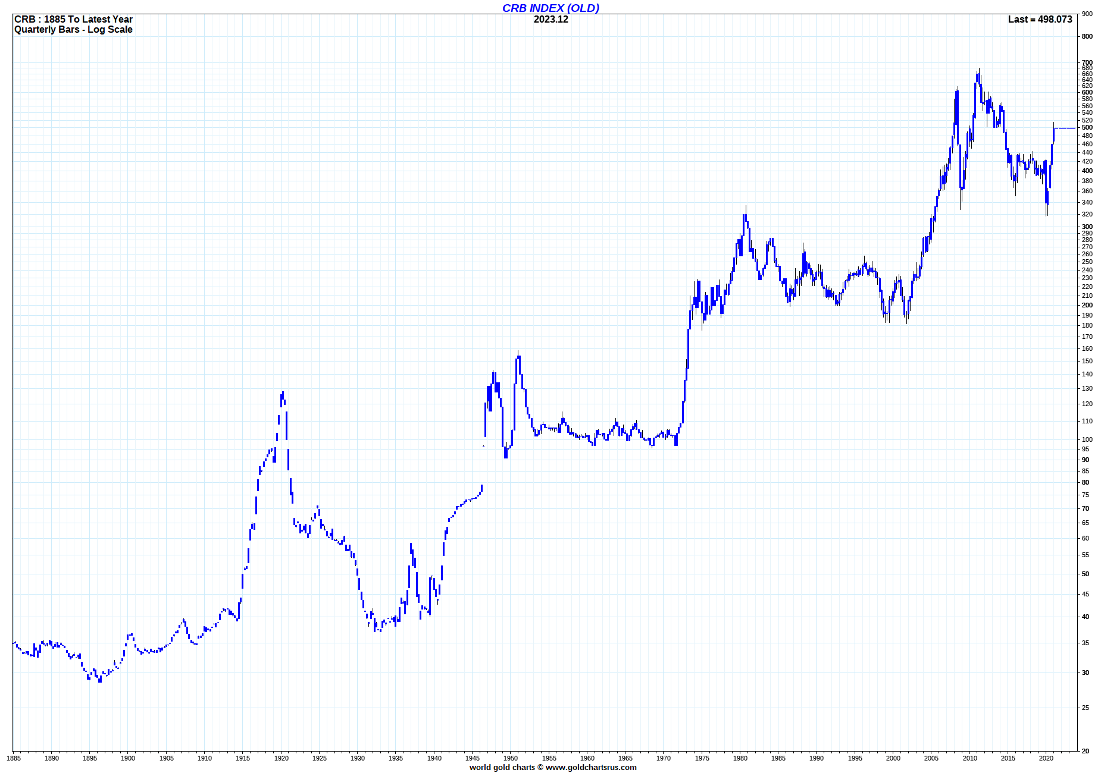This screenshot has width=1101, height=773.
Task: Click the CRB INDEX (OLD) chart title
Action: pos(550,8)
